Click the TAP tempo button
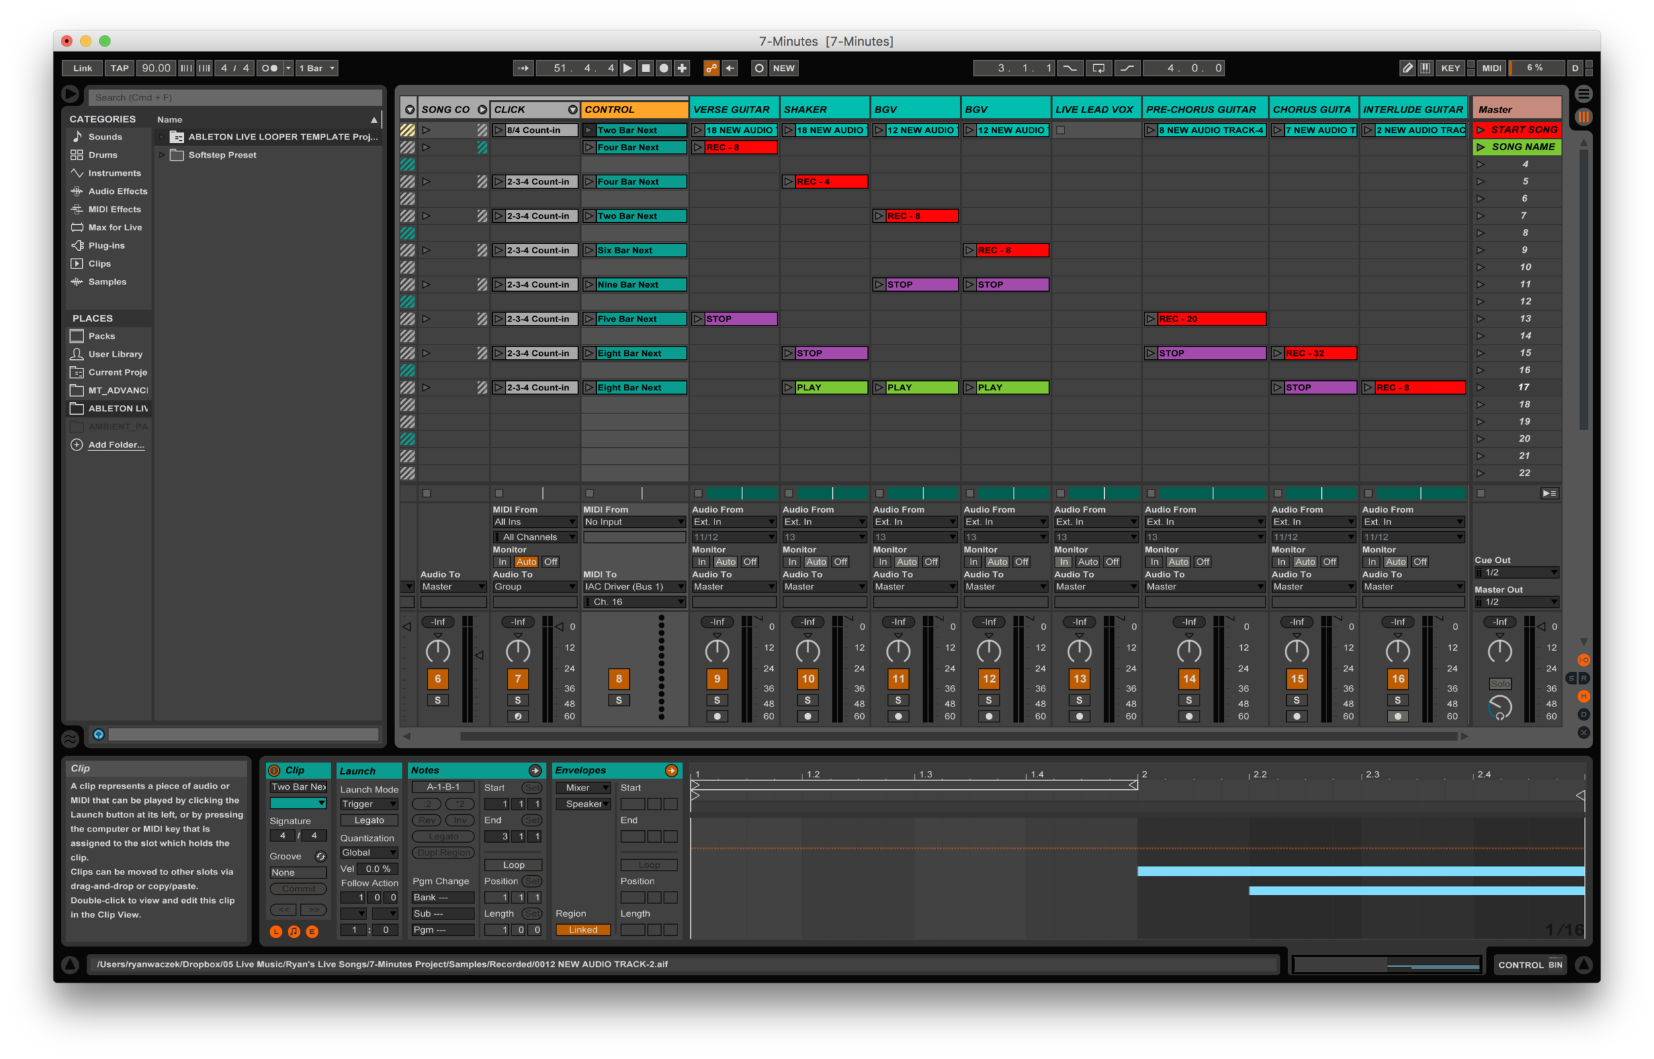Image resolution: width=1654 pixels, height=1059 pixels. click(x=120, y=68)
